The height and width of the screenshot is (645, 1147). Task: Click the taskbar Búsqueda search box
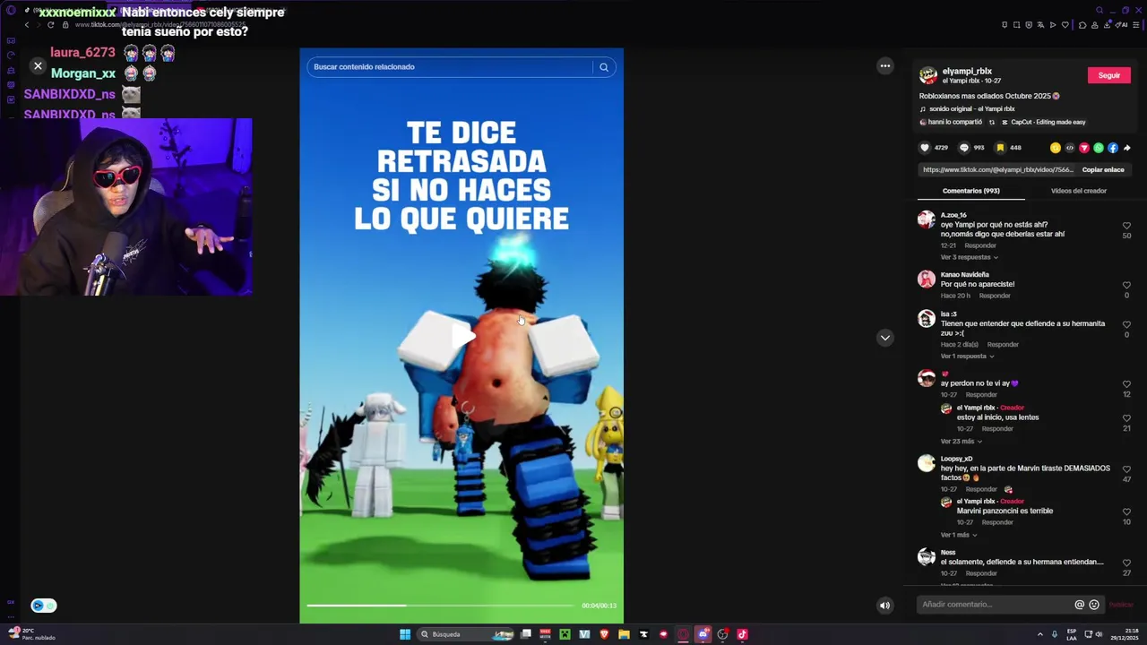pyautogui.click(x=466, y=634)
